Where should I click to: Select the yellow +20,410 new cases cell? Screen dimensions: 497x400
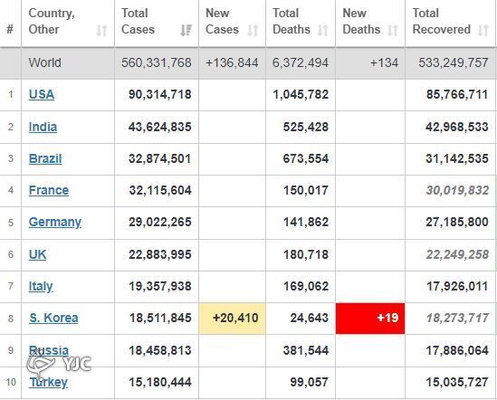click(233, 319)
